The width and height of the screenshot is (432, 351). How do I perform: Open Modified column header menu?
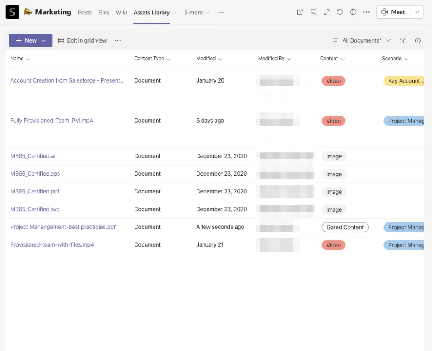click(209, 59)
